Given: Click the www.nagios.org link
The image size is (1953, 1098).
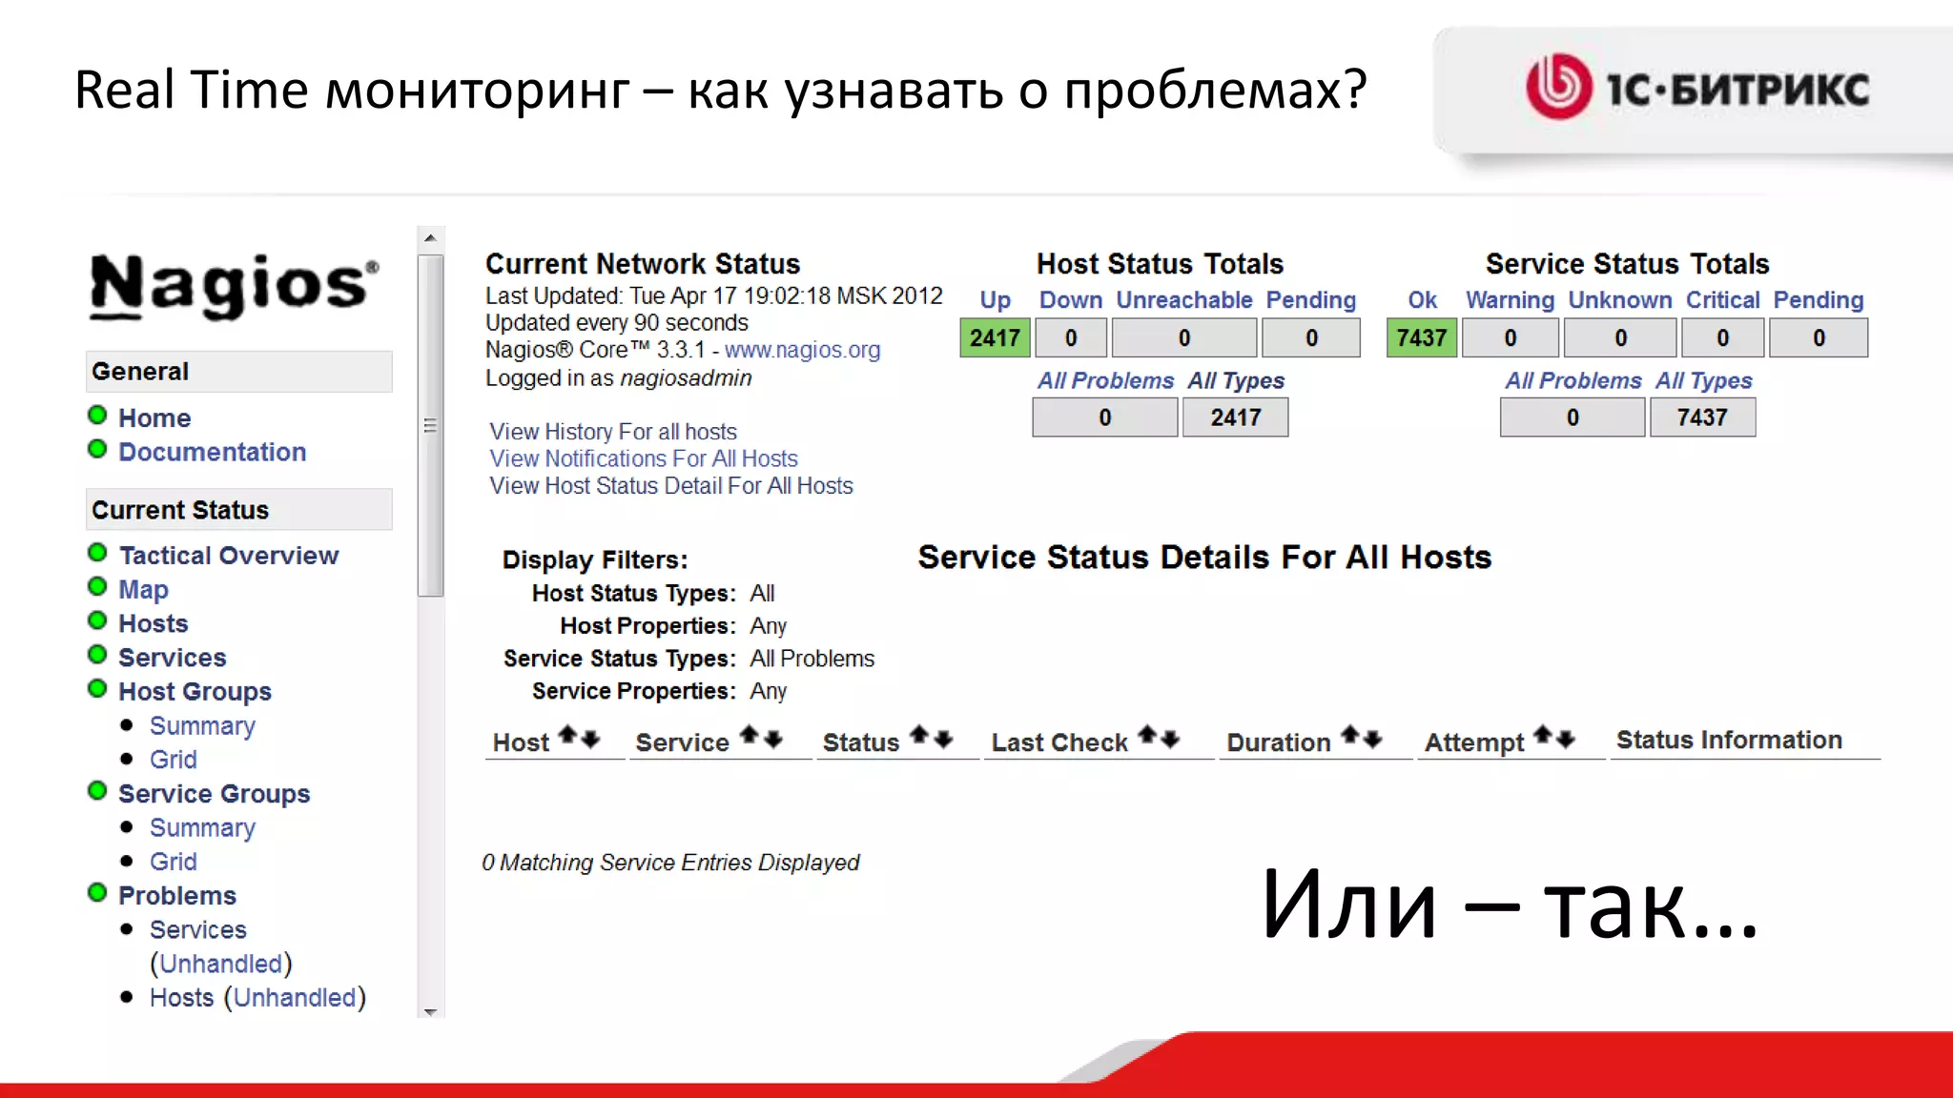Looking at the screenshot, I should pyautogui.click(x=803, y=350).
